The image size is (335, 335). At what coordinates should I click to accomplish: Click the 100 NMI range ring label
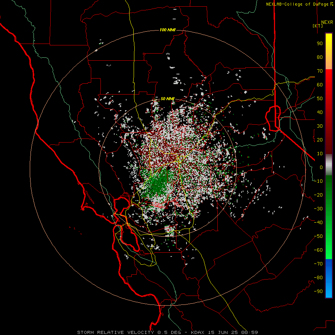(167, 30)
